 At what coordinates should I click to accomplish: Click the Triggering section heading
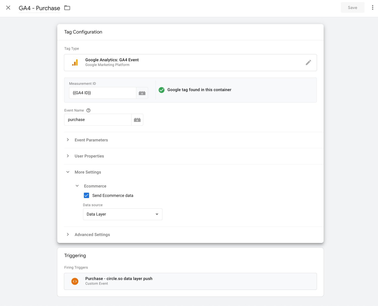point(75,256)
